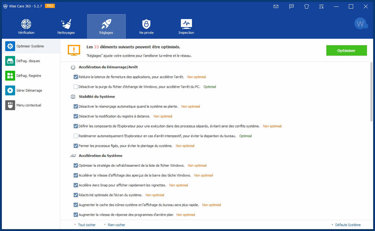The height and width of the screenshot is (231, 375).
Task: Click the W user avatar icon
Action: tap(361, 24)
